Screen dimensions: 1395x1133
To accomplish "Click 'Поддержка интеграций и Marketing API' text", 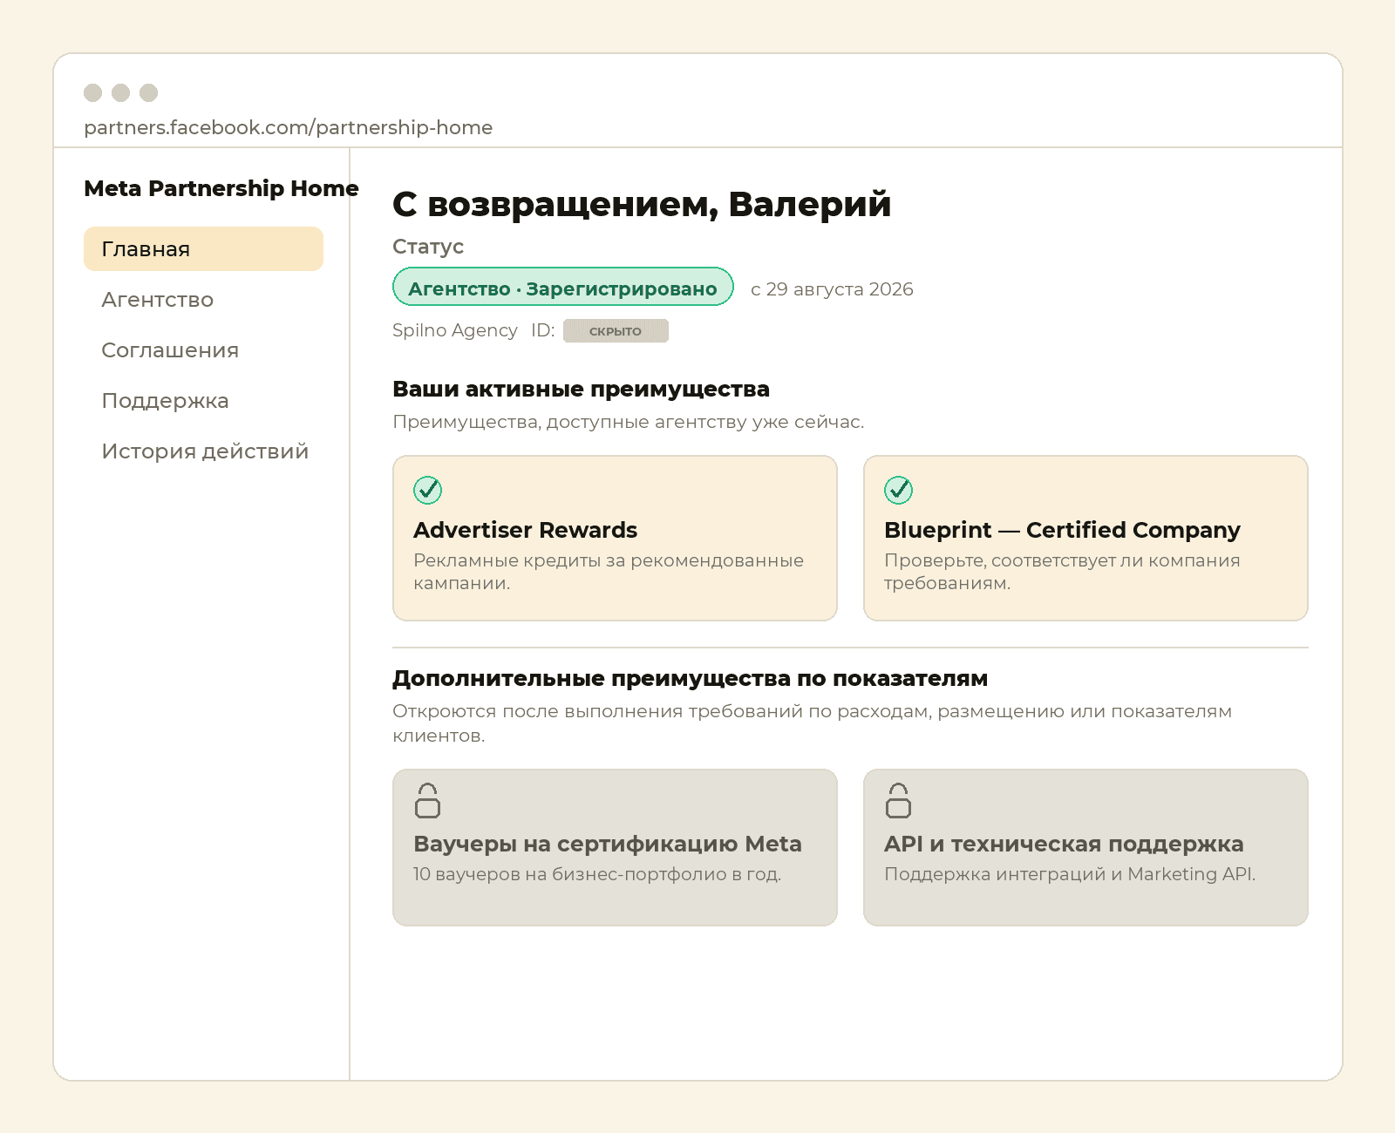I will [1070, 874].
